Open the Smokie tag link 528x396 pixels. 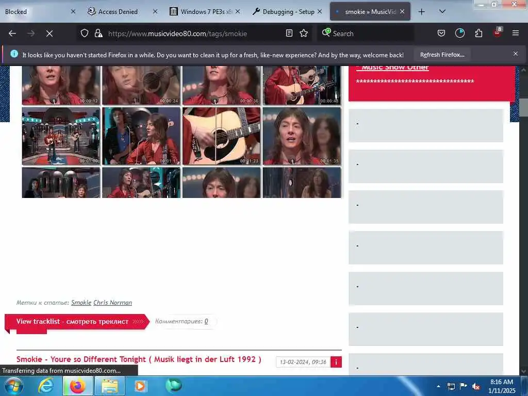point(81,302)
